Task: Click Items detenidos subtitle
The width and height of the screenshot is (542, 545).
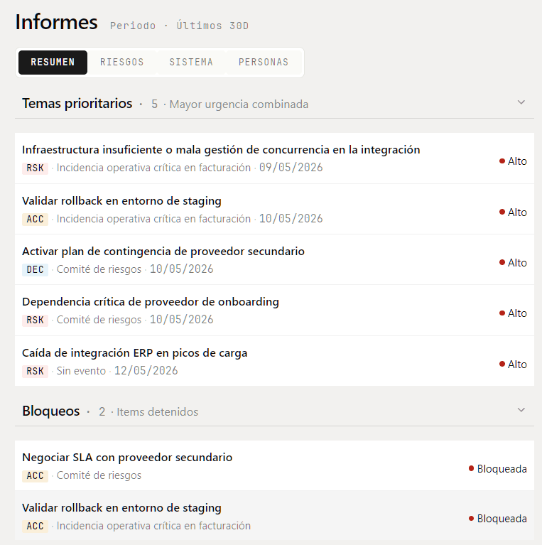Action: [x=158, y=412]
